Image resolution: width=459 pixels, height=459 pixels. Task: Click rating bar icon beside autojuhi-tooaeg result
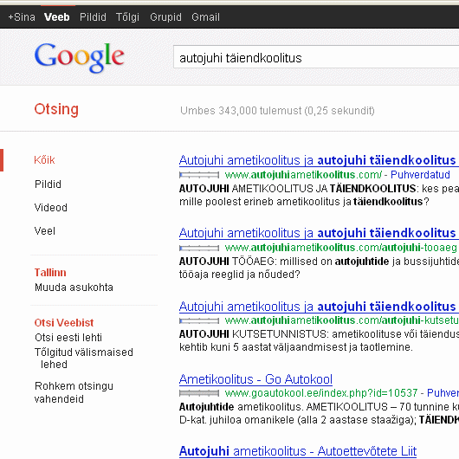(199, 248)
